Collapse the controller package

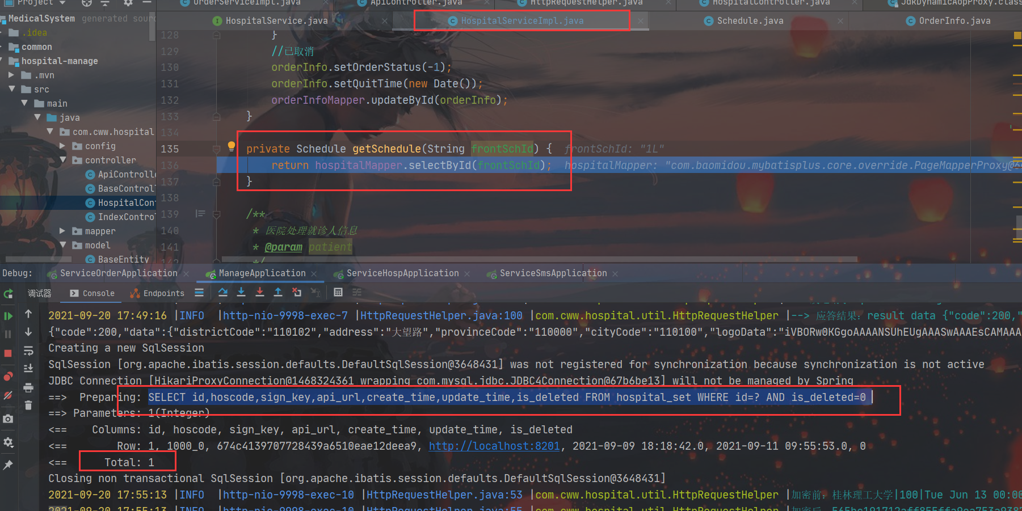coord(62,160)
